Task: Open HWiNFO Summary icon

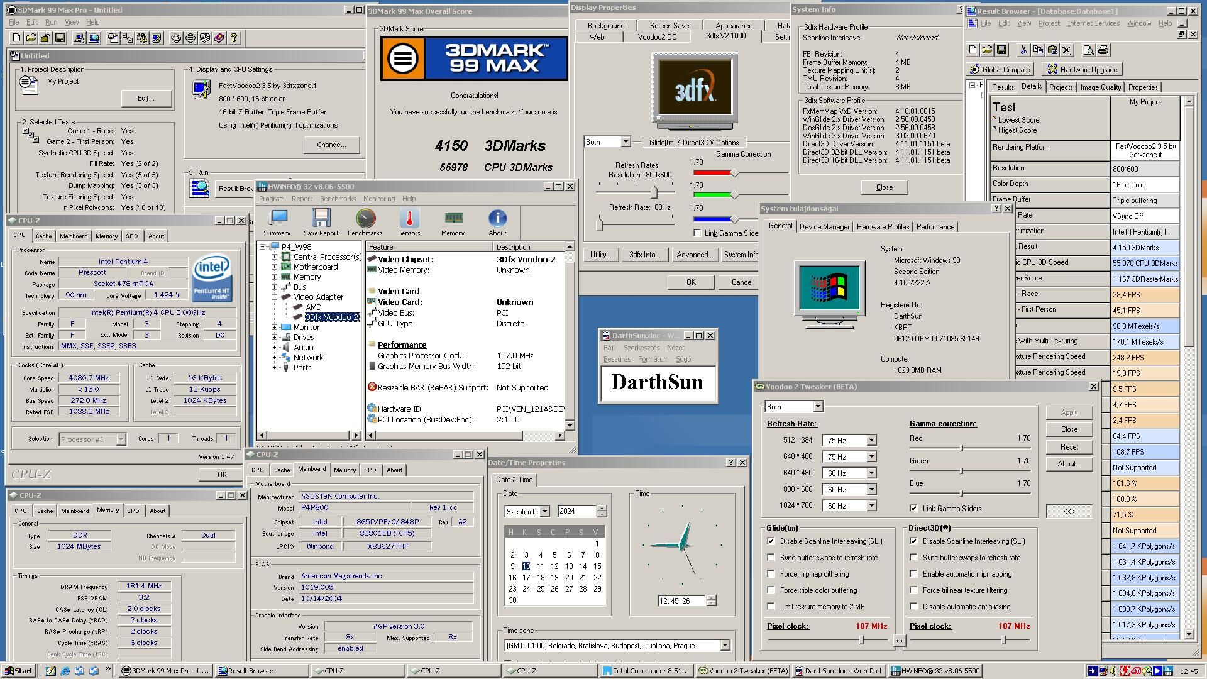Action: (x=277, y=223)
